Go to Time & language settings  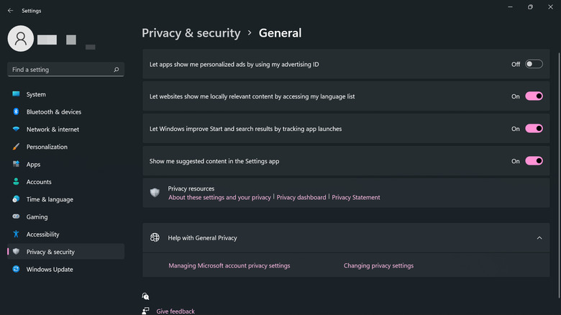click(x=50, y=199)
